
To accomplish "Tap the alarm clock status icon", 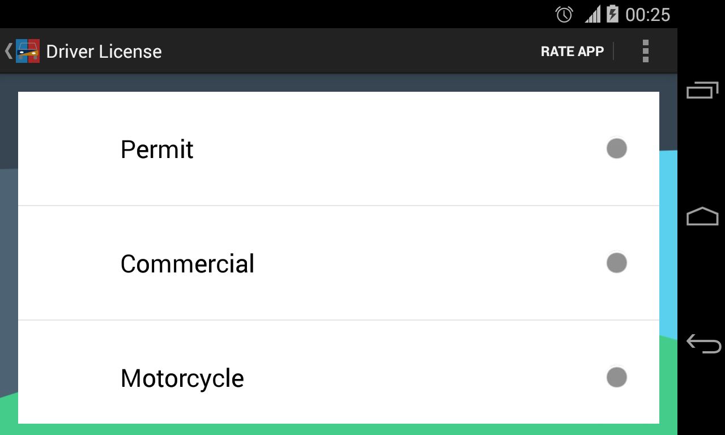I will point(564,14).
